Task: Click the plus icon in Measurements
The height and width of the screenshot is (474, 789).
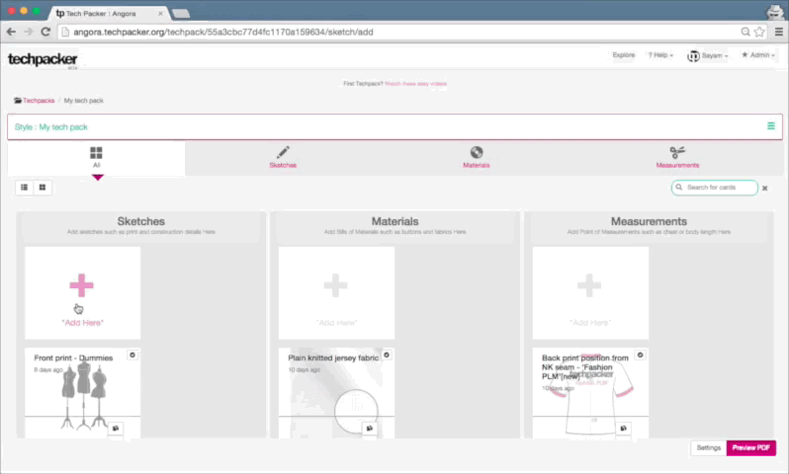Action: 589,285
